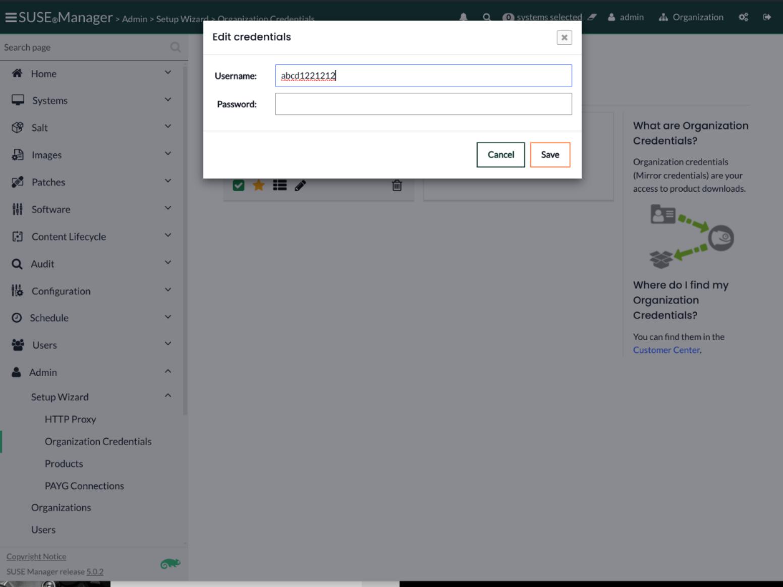Screen dimensions: 783x587
Task: Click the star primary credentials icon
Action: [259, 186]
